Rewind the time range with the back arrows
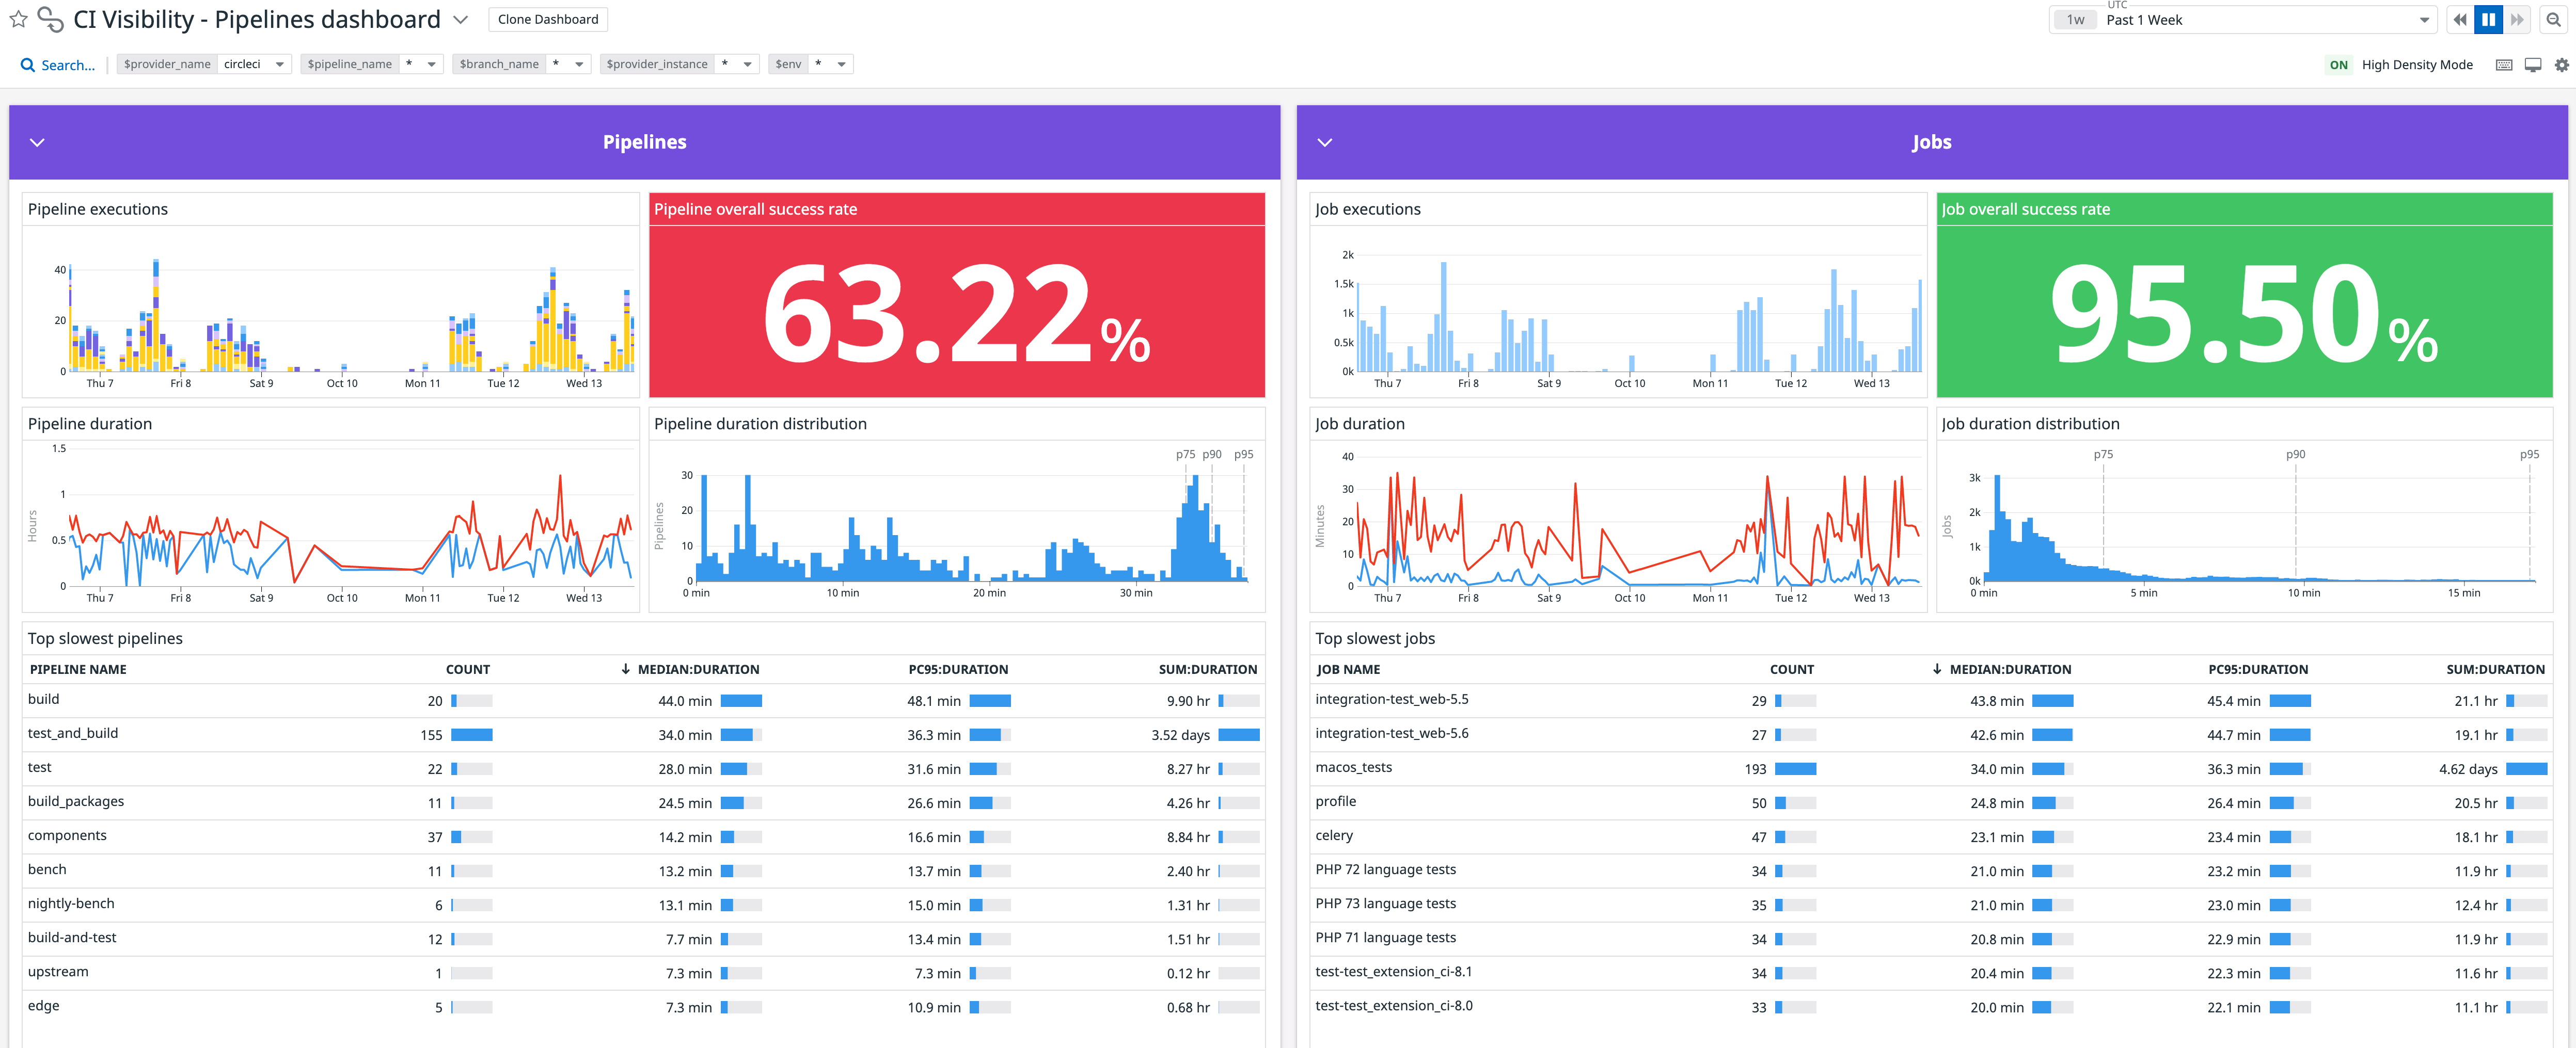Screen dimensions: 2576x1048 pyautogui.click(x=2459, y=19)
